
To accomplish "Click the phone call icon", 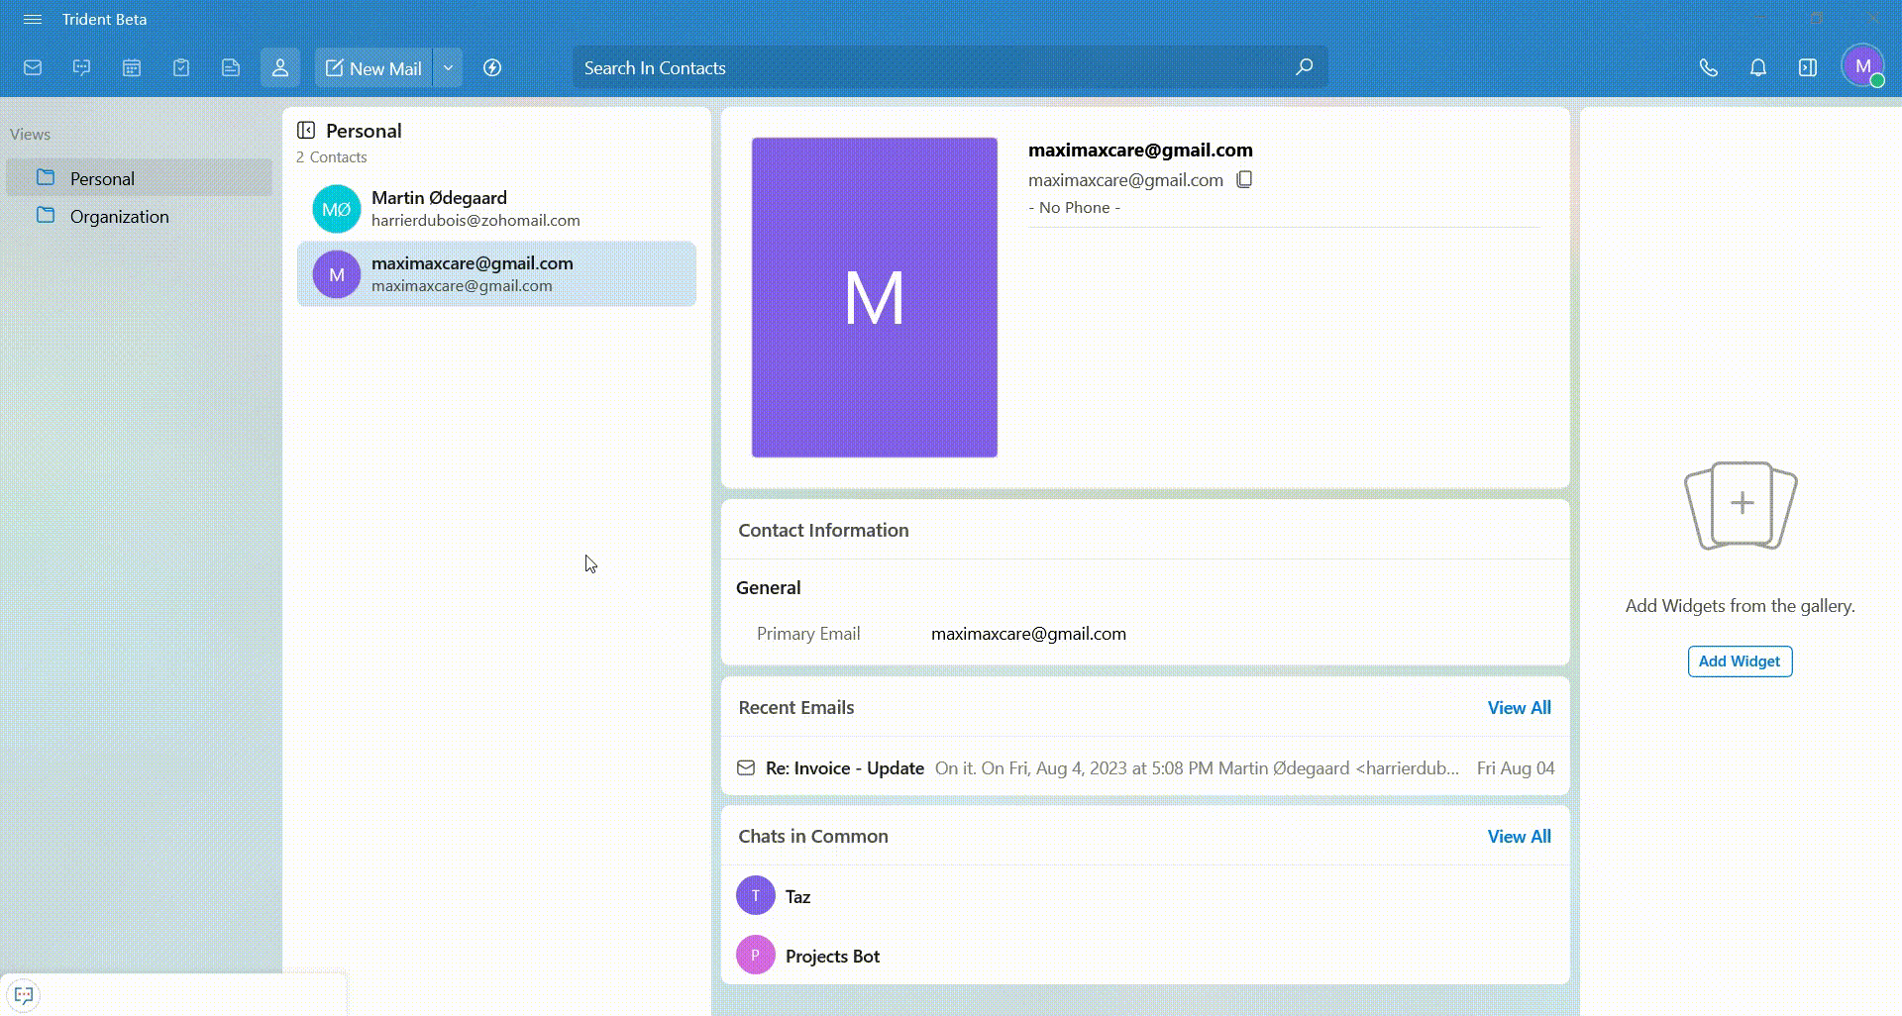I will [x=1708, y=68].
